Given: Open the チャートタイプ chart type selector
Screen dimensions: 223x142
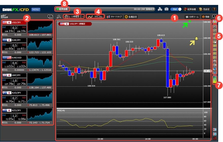Looking at the screenshot, I should [x=114, y=17].
